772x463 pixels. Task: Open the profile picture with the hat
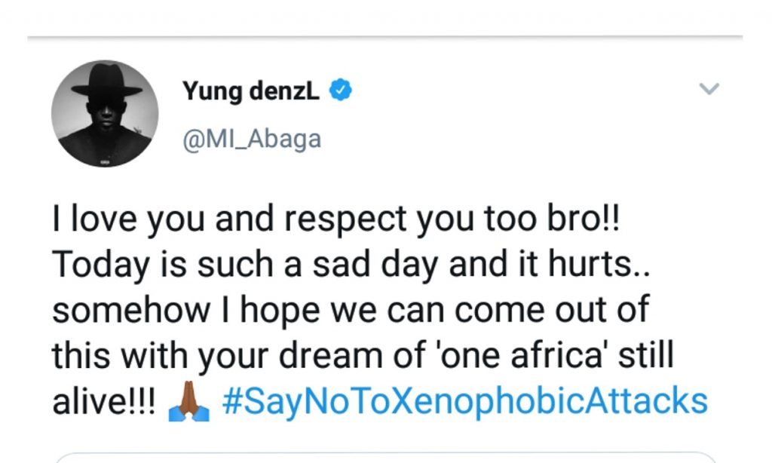105,113
